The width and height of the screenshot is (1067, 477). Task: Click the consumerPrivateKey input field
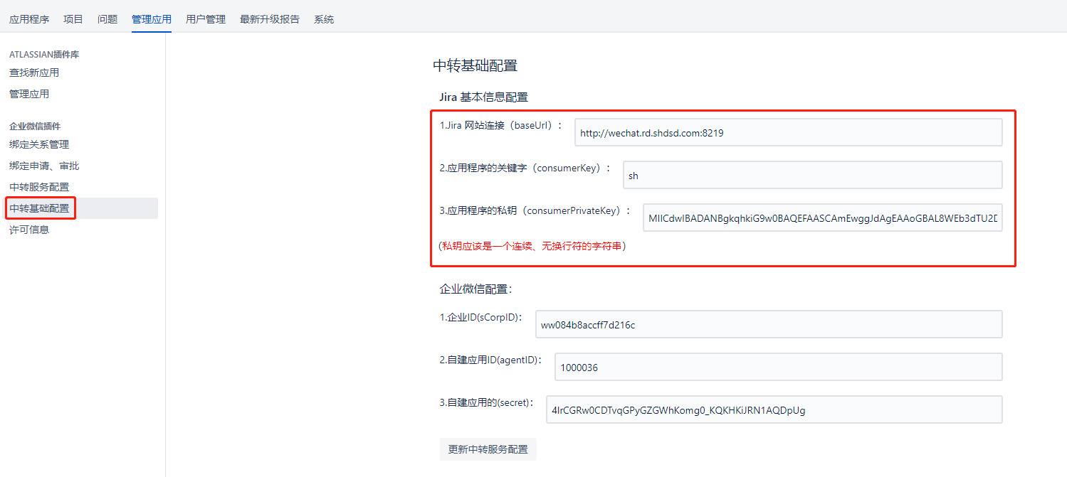coord(822,218)
